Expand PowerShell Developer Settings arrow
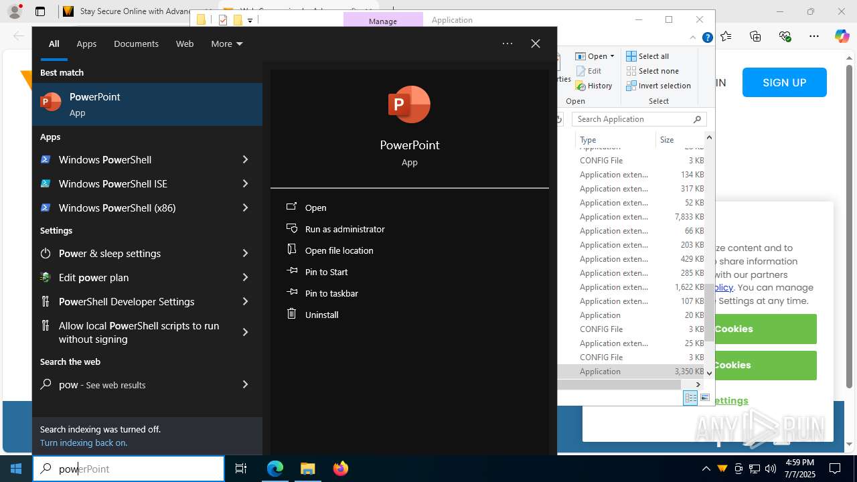This screenshot has width=857, height=482. (x=245, y=301)
